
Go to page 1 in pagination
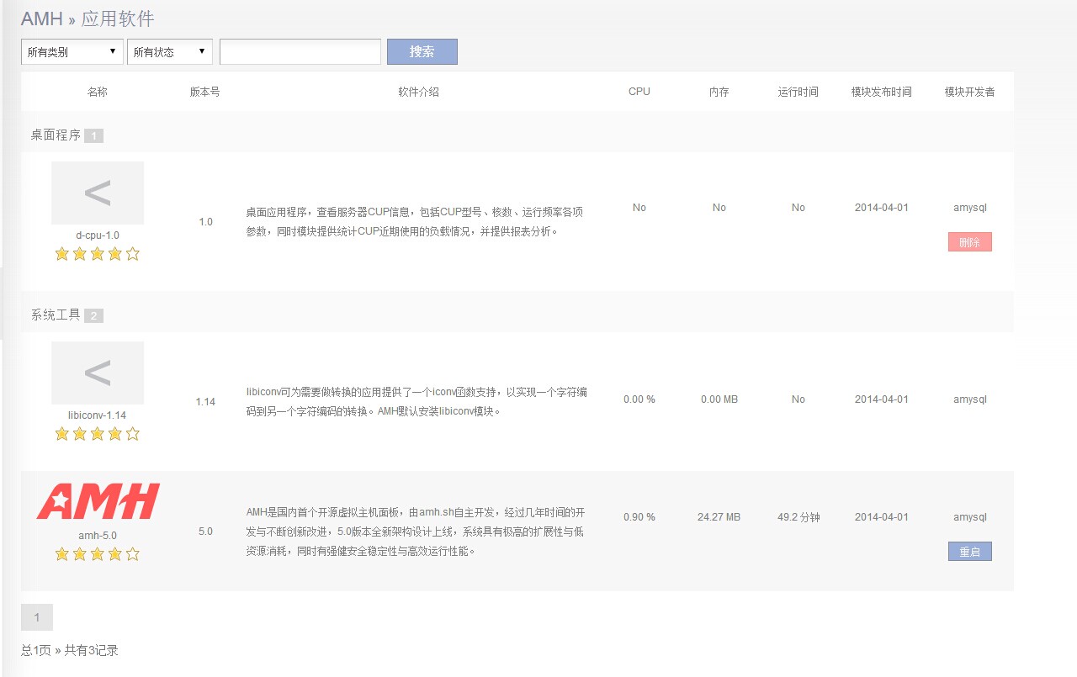tap(37, 617)
